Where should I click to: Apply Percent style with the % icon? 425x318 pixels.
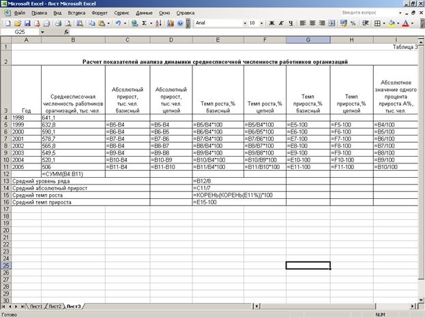pyautogui.click(x=353, y=23)
